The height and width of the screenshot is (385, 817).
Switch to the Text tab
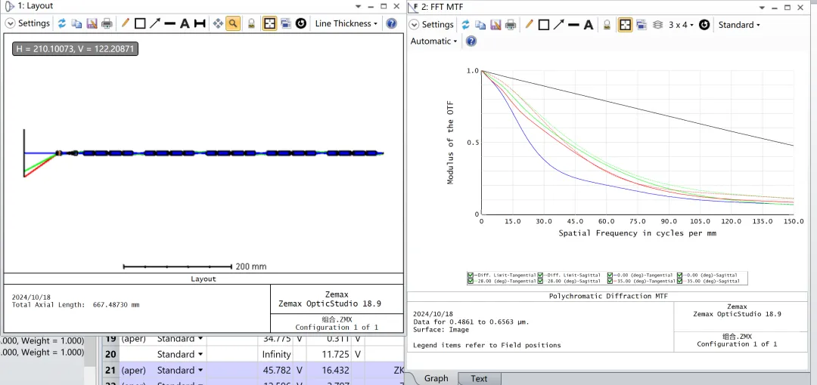click(x=479, y=378)
